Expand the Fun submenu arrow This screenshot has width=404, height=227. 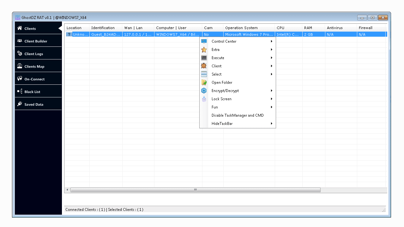pos(271,107)
